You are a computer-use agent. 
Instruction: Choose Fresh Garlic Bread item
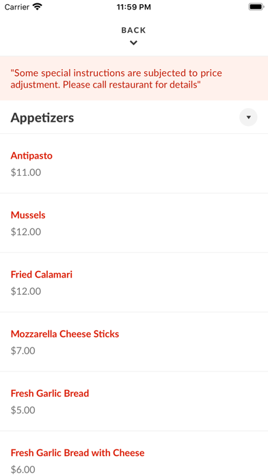pyautogui.click(x=134, y=401)
